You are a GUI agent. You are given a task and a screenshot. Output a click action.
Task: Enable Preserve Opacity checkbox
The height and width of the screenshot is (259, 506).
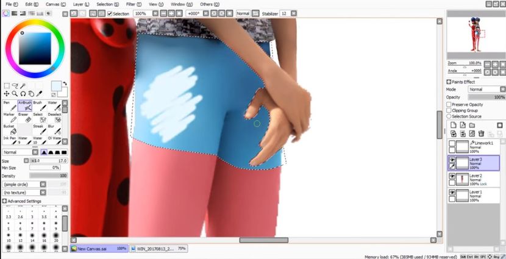click(x=449, y=104)
